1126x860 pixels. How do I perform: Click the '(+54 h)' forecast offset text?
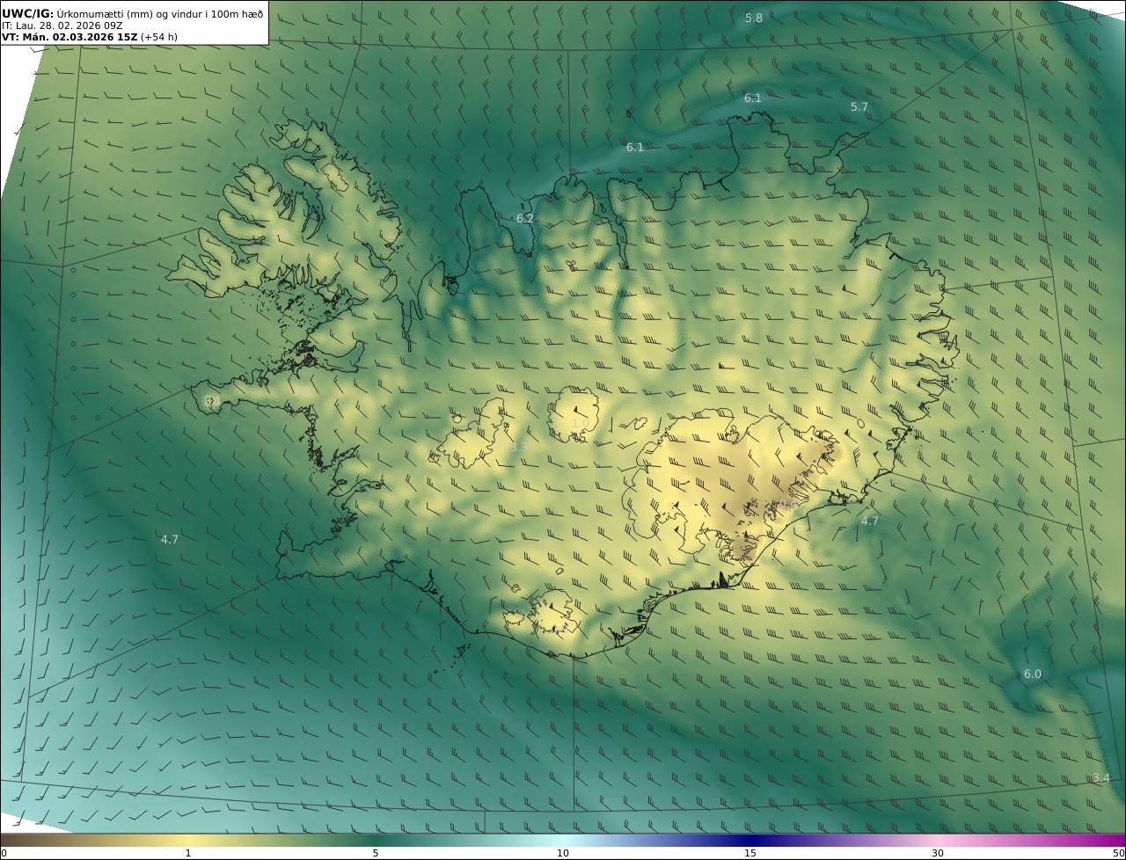pyautogui.click(x=159, y=37)
